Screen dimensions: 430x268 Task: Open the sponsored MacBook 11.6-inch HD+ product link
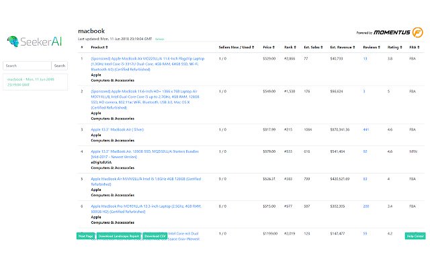(x=145, y=100)
